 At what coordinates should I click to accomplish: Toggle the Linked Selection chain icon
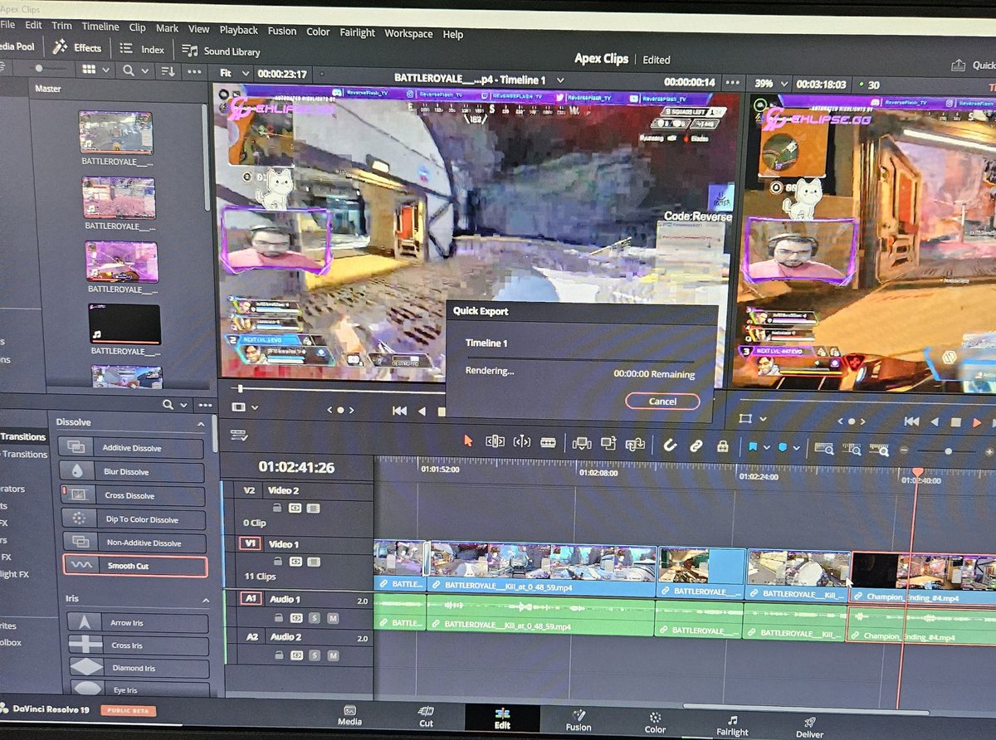coord(696,445)
